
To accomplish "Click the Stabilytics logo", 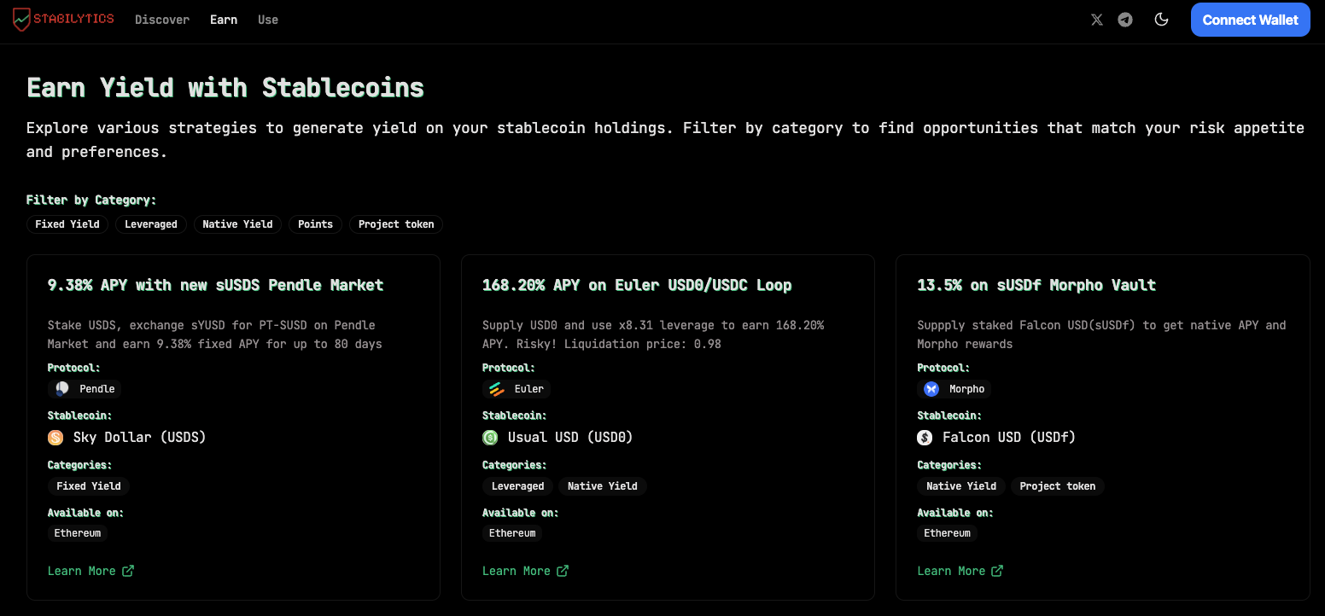I will (63, 20).
